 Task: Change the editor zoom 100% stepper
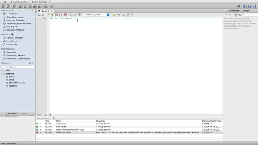pyautogui.click(x=46, y=115)
